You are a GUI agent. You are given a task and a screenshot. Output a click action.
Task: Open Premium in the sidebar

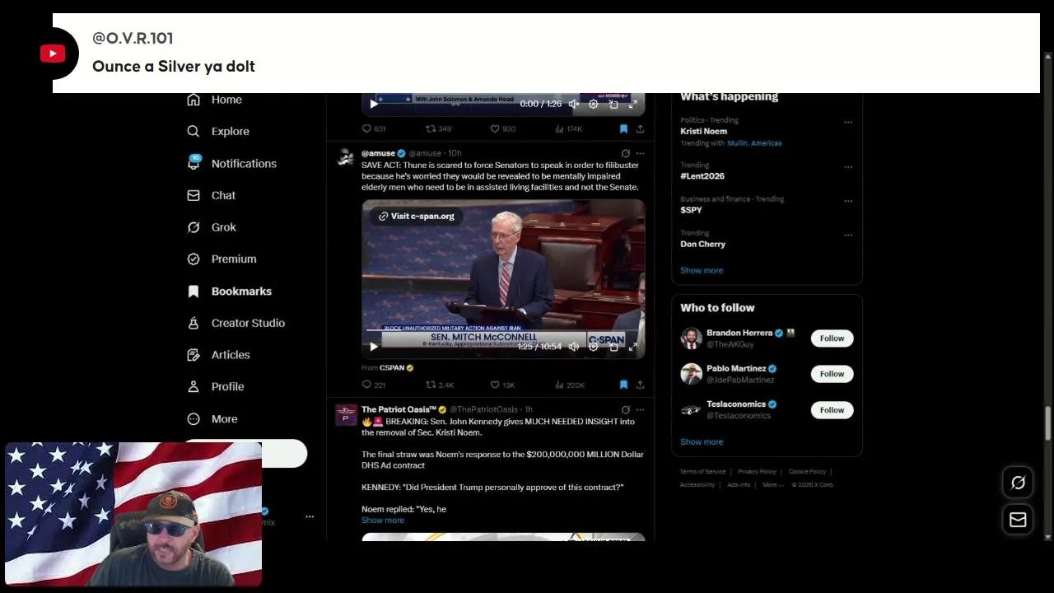(x=222, y=259)
